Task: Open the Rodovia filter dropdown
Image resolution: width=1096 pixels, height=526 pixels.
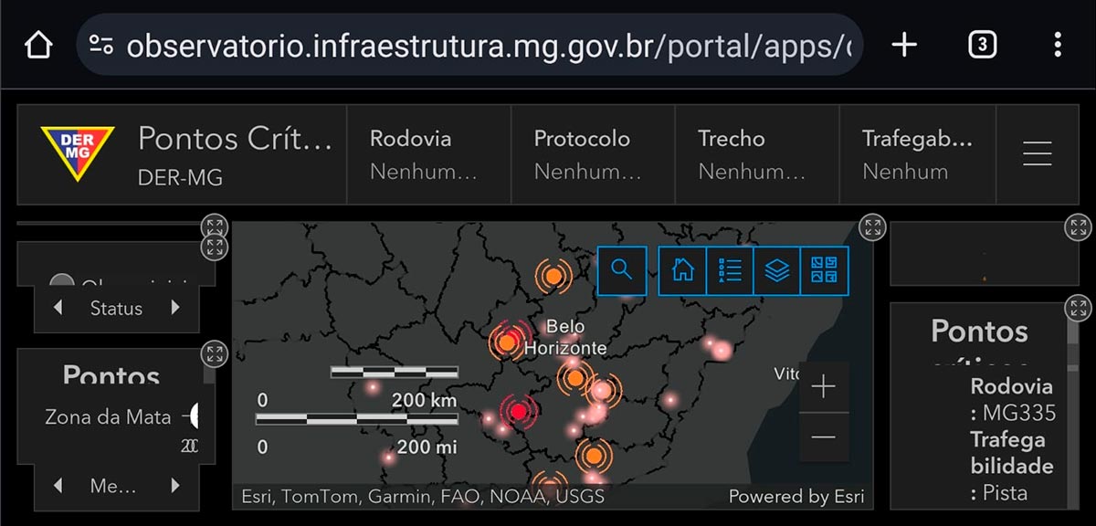Action: pos(428,154)
